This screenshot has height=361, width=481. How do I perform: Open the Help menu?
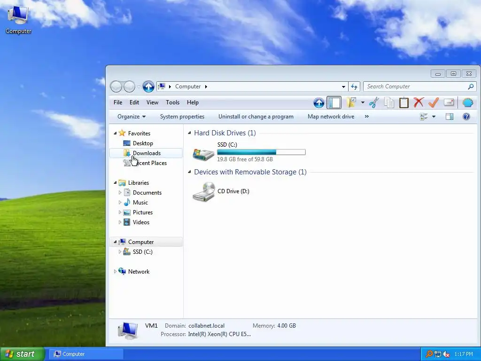pos(193,102)
